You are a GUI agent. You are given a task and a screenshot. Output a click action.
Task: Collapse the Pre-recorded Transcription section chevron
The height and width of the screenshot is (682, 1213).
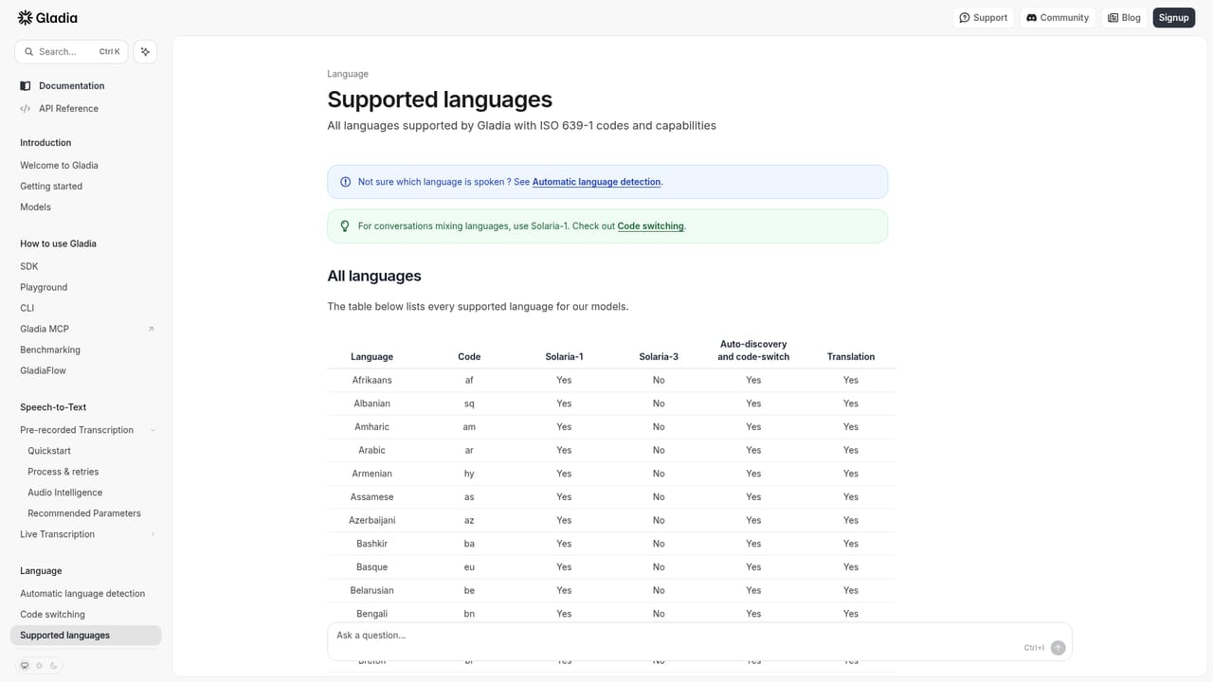[153, 430]
